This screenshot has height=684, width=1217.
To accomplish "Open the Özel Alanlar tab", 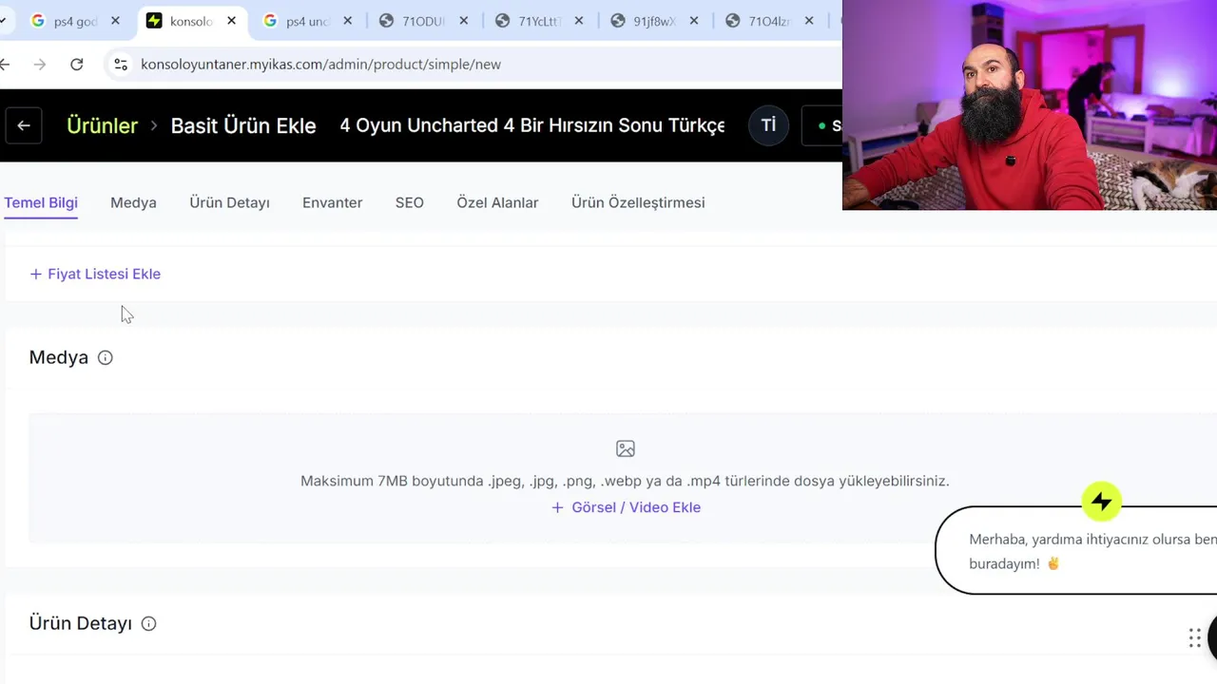I will [x=497, y=202].
